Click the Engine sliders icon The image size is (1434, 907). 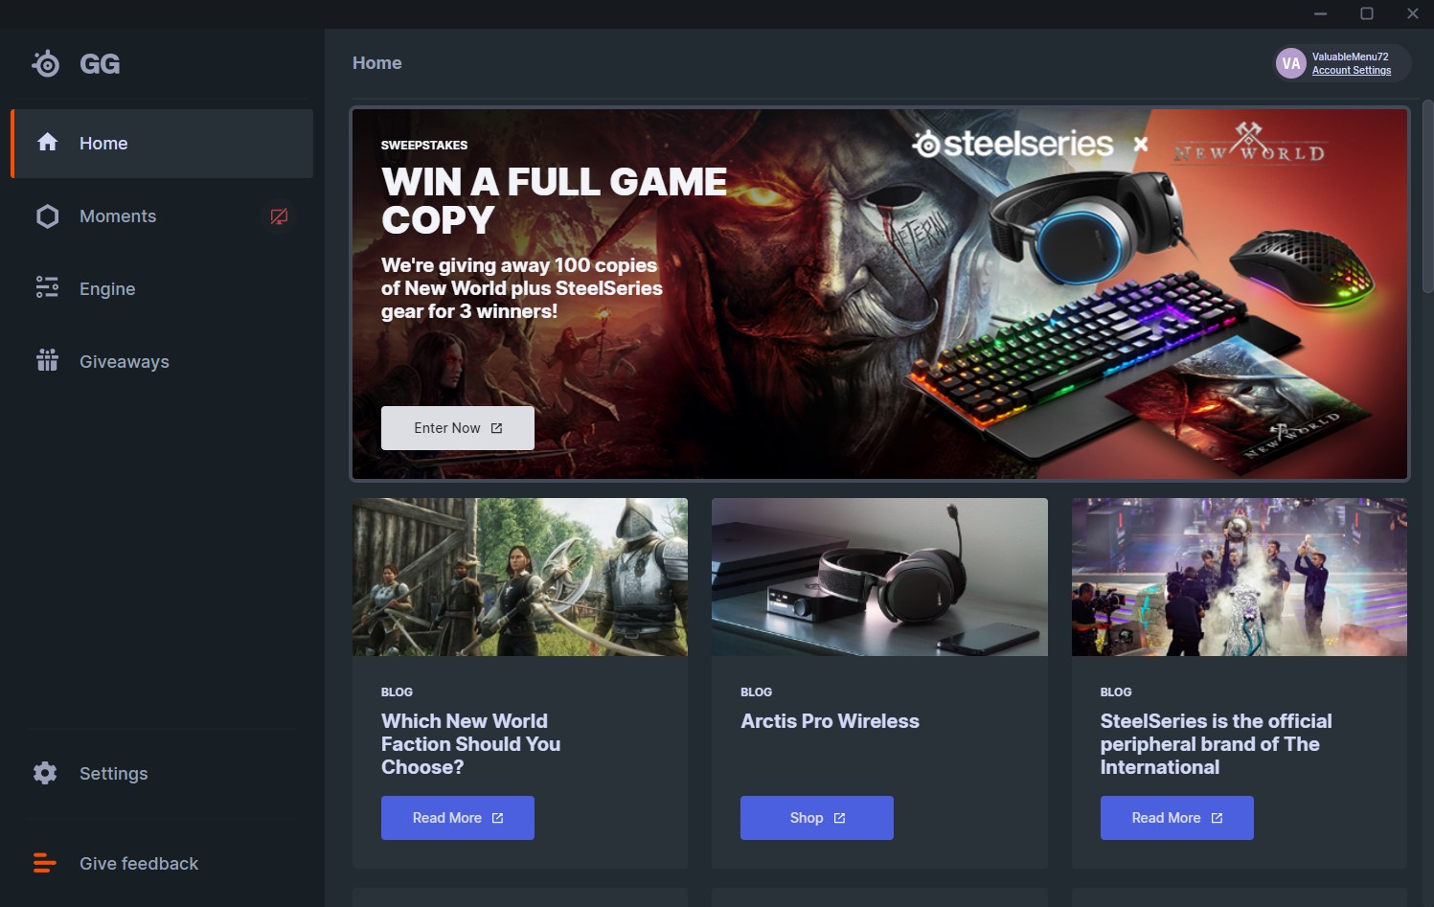coord(47,287)
